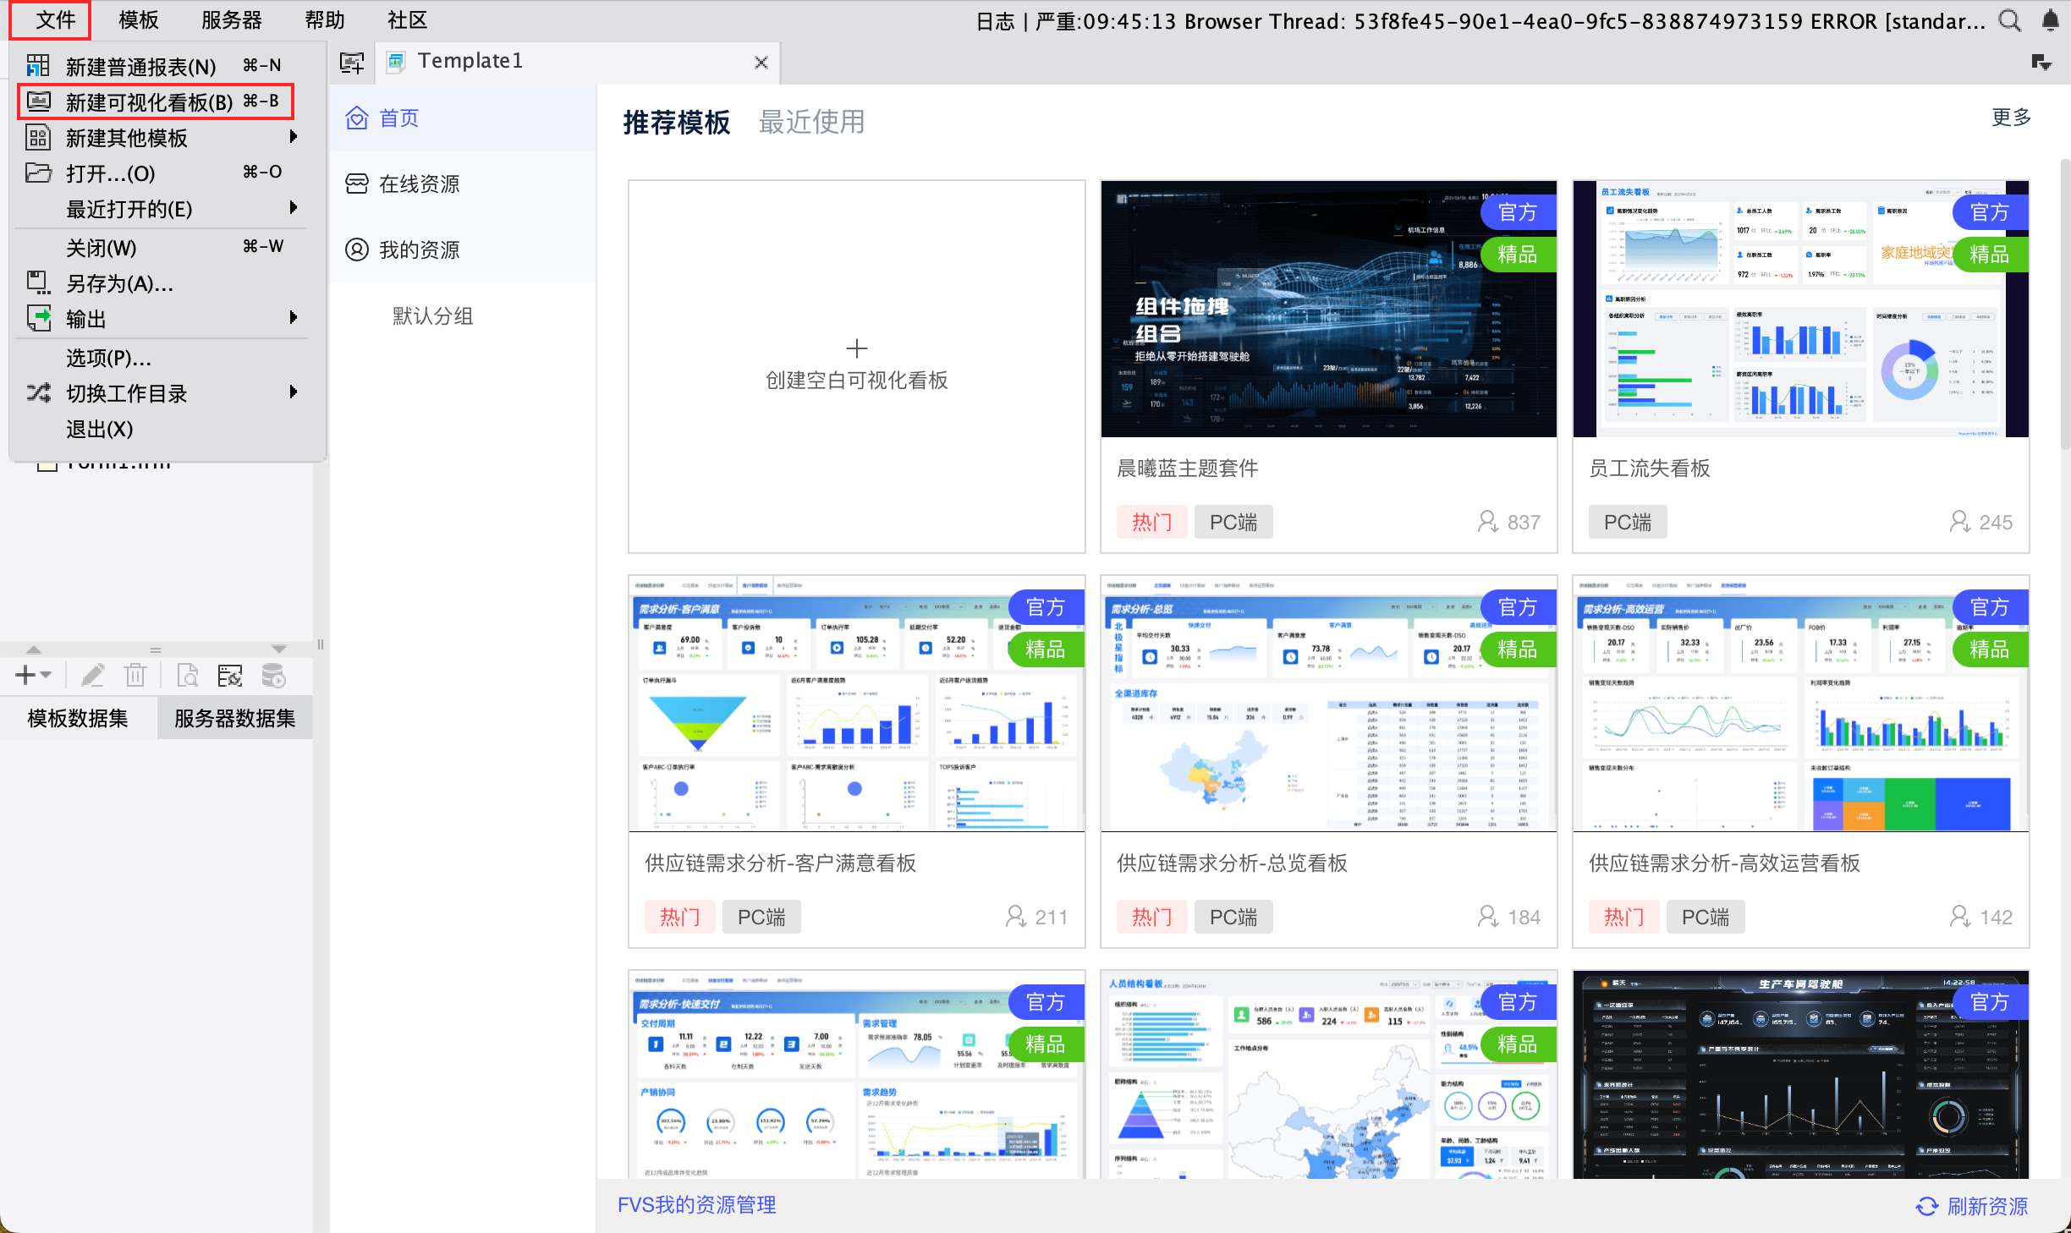Open the FVS我的资源管理 link
Image resolution: width=2071 pixels, height=1233 pixels.
tap(696, 1204)
